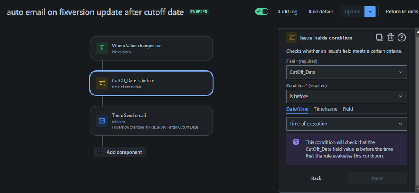Expand the 'is before' condition dropdown
The height and width of the screenshot is (193, 419).
pyautogui.click(x=346, y=96)
